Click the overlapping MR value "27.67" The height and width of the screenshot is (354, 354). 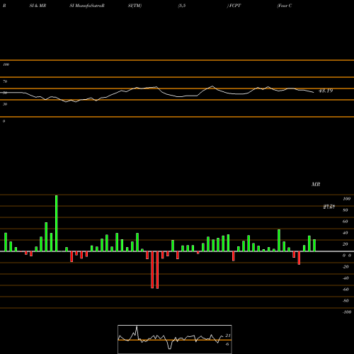(x=329, y=207)
